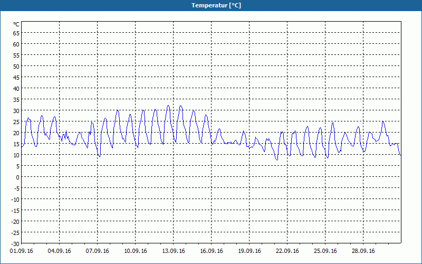Viewport: 422px width, 264px height.
Task: Click the 30 y-axis label
Action: (16, 111)
